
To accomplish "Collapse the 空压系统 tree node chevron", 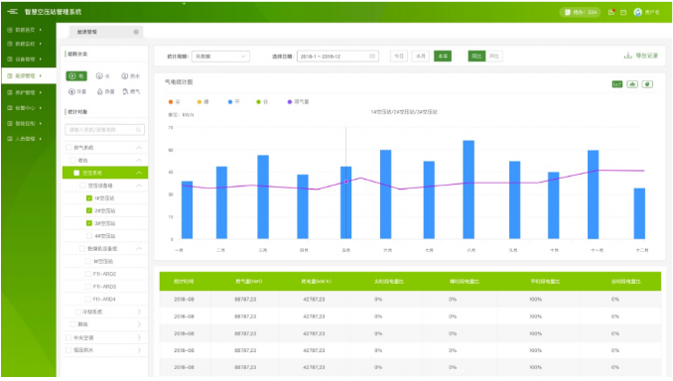I will click(139, 173).
